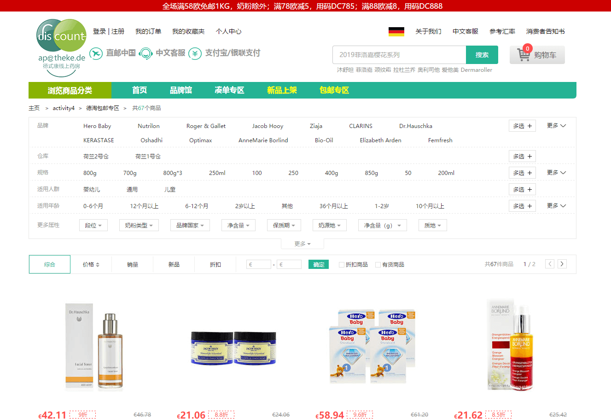
Task: Open the 净含量（g） dropdown
Action: pyautogui.click(x=383, y=225)
